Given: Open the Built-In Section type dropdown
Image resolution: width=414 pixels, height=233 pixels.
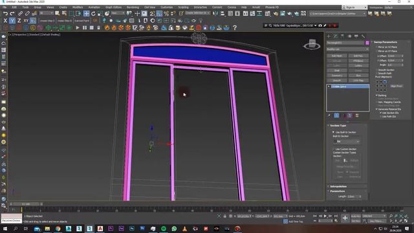Looking at the screenshot, I should (x=347, y=142).
